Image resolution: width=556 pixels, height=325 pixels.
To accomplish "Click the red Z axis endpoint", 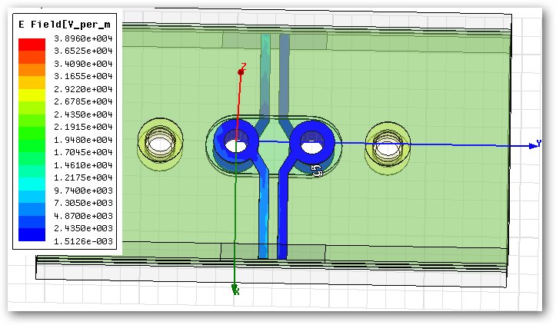I will 241,72.
